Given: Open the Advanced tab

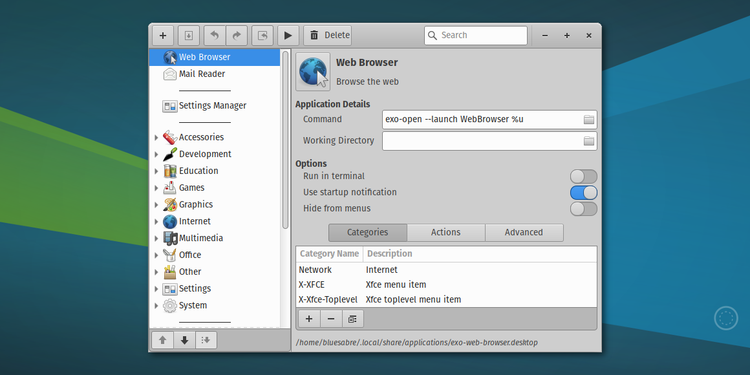Looking at the screenshot, I should click(524, 232).
